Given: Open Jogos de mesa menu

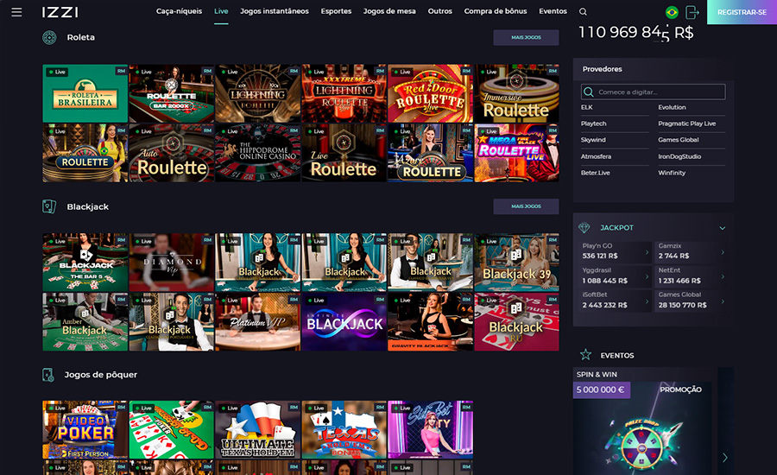Looking at the screenshot, I should tap(389, 11).
